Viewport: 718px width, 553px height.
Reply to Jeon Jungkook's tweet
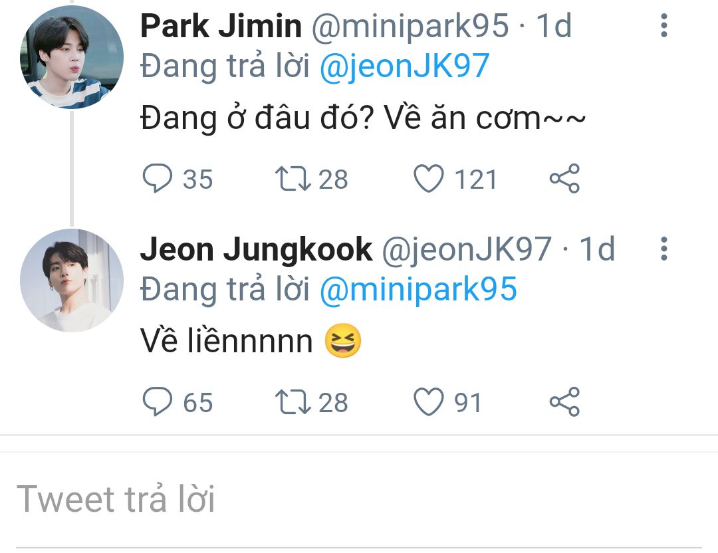[x=158, y=402]
